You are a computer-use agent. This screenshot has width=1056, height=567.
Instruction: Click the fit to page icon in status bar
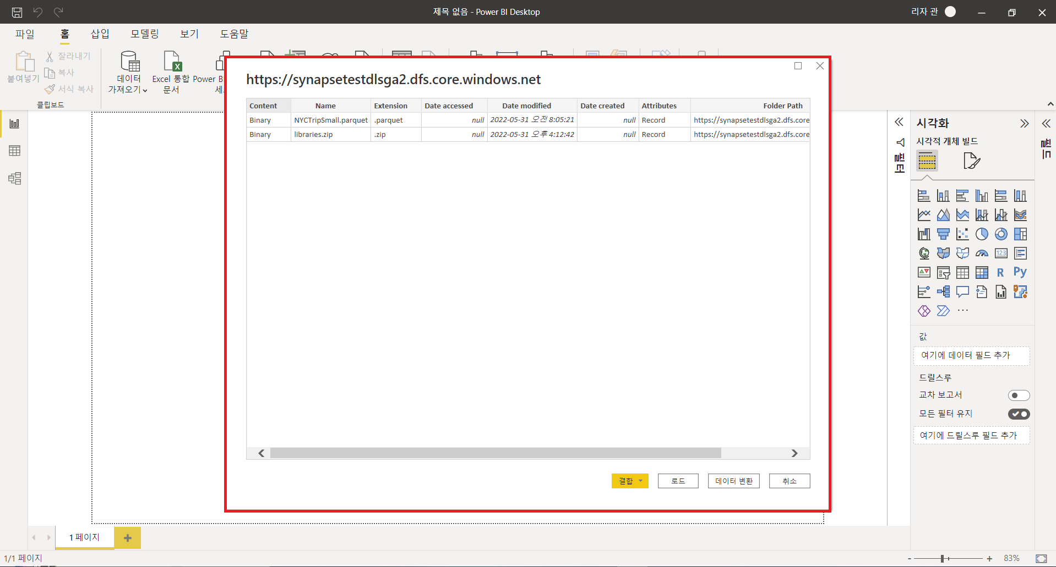pyautogui.click(x=1041, y=559)
